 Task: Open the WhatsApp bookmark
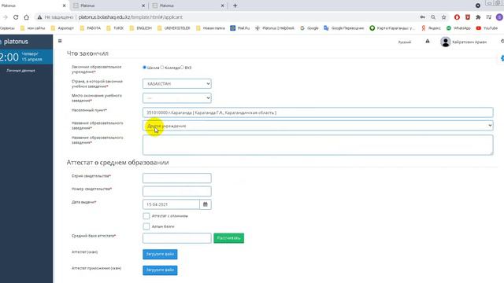(458, 28)
